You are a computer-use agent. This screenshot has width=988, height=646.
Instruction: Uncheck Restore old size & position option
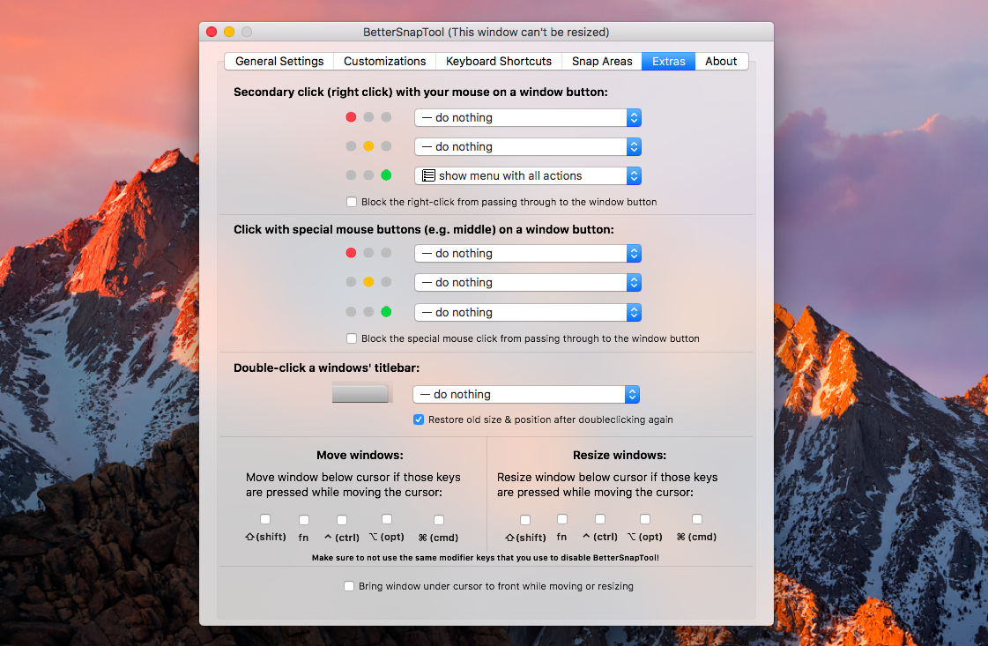[419, 420]
